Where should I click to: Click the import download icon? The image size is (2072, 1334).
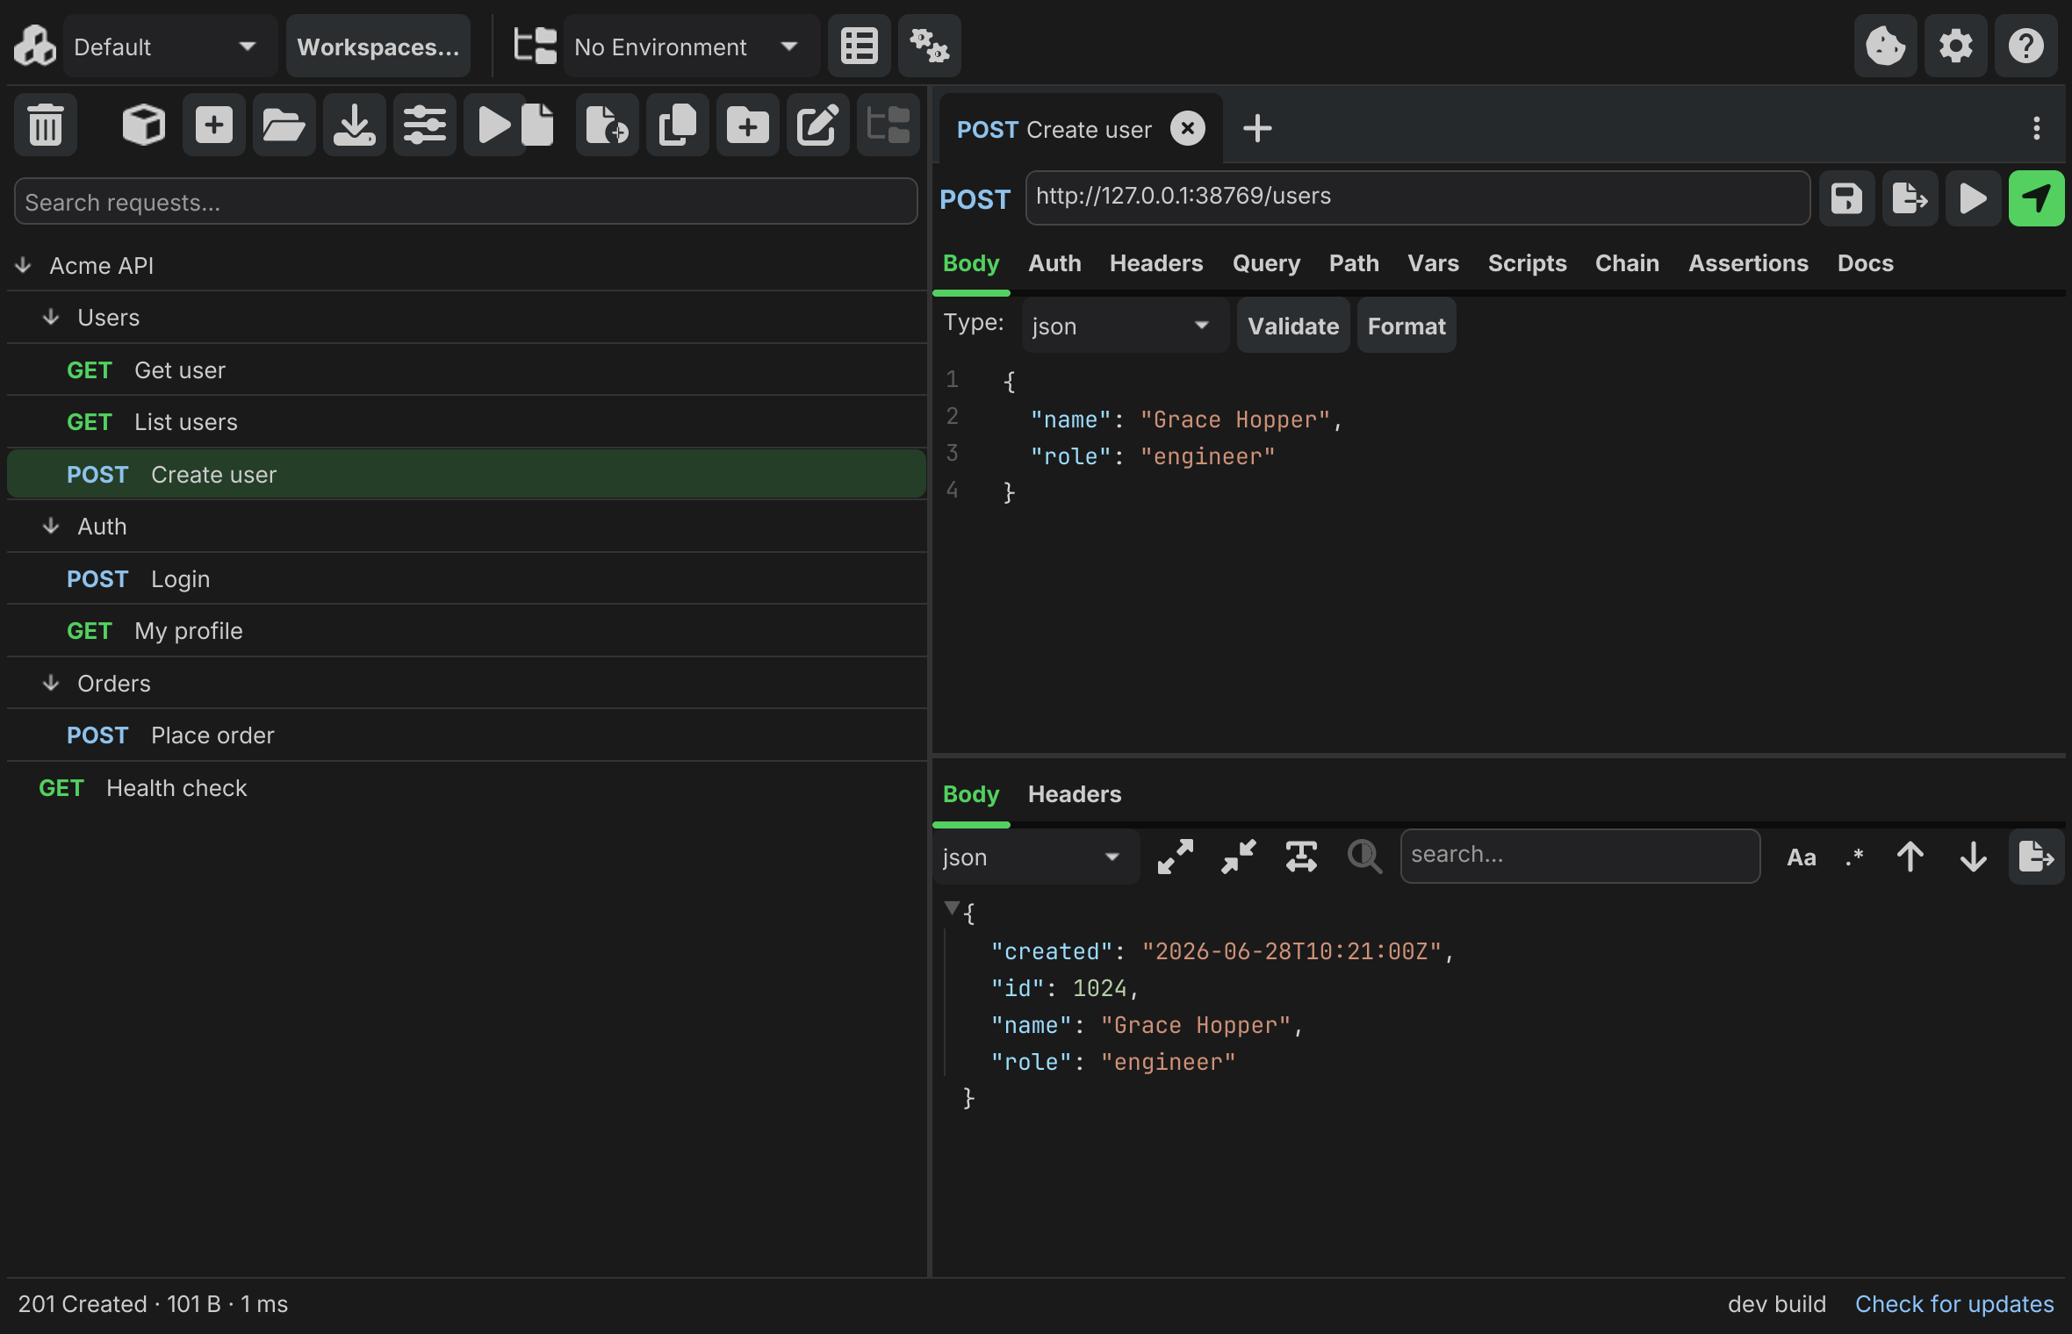[x=354, y=126]
